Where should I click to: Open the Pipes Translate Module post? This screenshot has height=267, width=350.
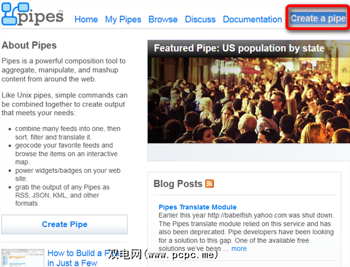(197, 207)
